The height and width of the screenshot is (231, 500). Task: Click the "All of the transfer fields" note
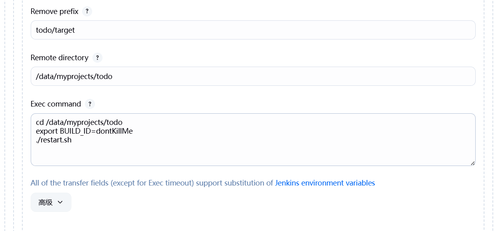[152, 183]
